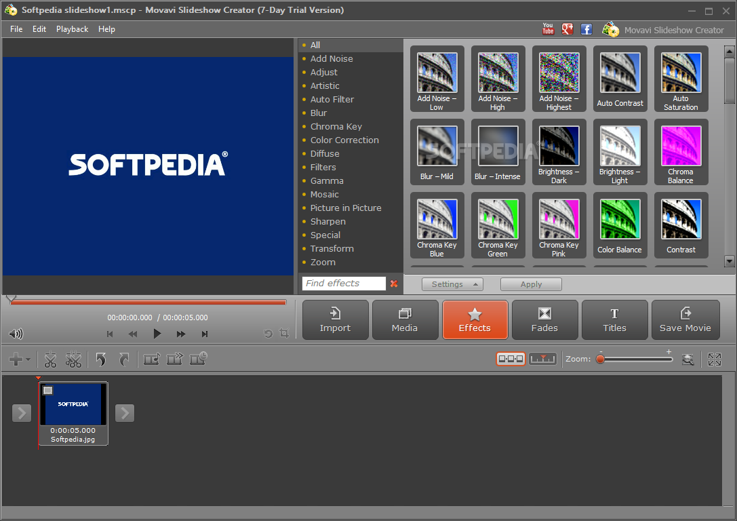Click the first clip tool icon after Redo
The height and width of the screenshot is (521, 737).
151,360
